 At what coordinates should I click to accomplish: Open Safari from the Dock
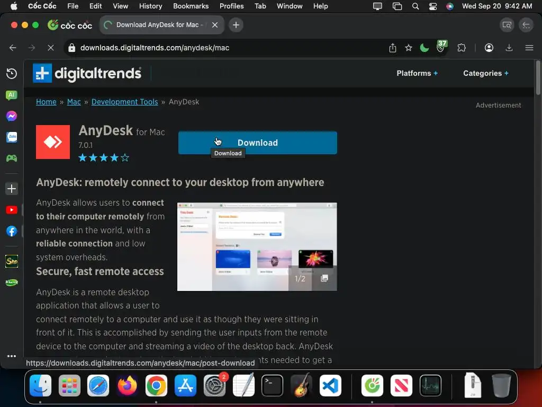[98, 385]
